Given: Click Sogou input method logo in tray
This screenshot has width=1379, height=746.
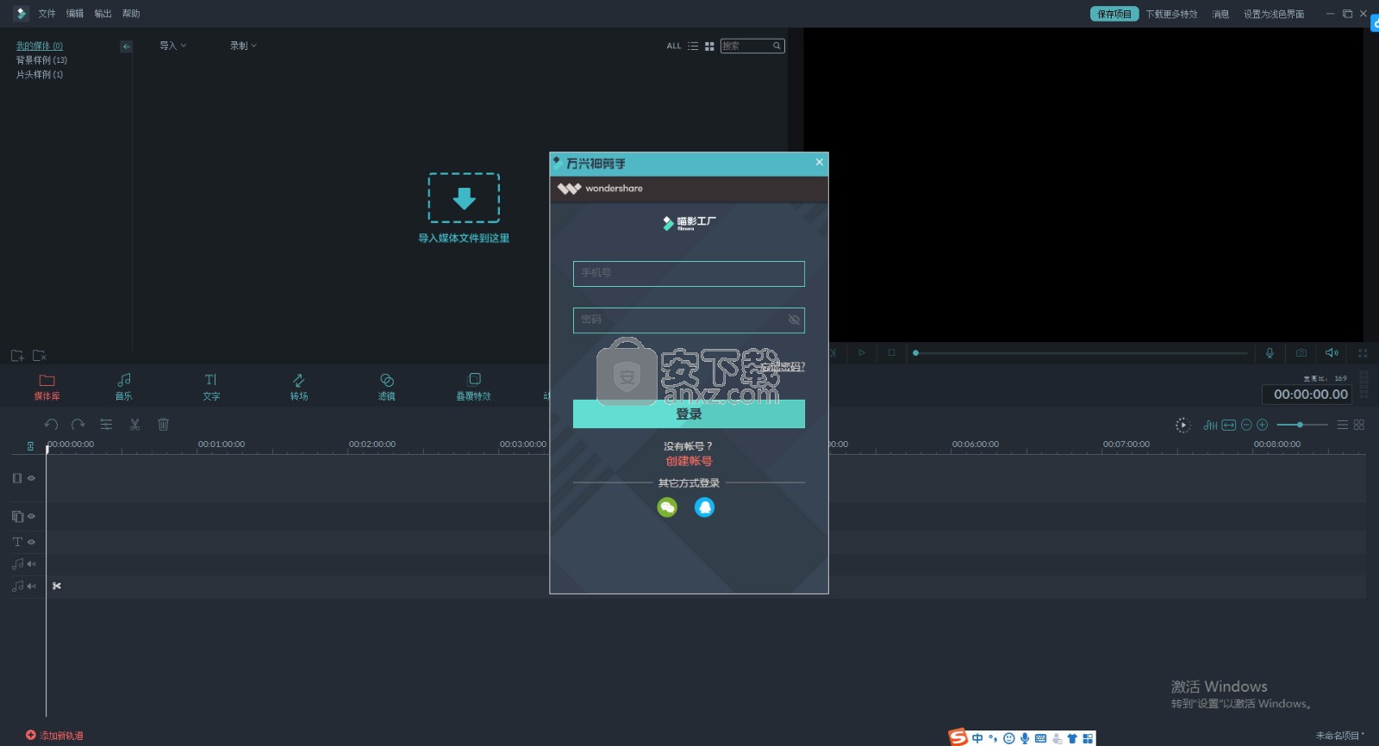Looking at the screenshot, I should coord(958,737).
